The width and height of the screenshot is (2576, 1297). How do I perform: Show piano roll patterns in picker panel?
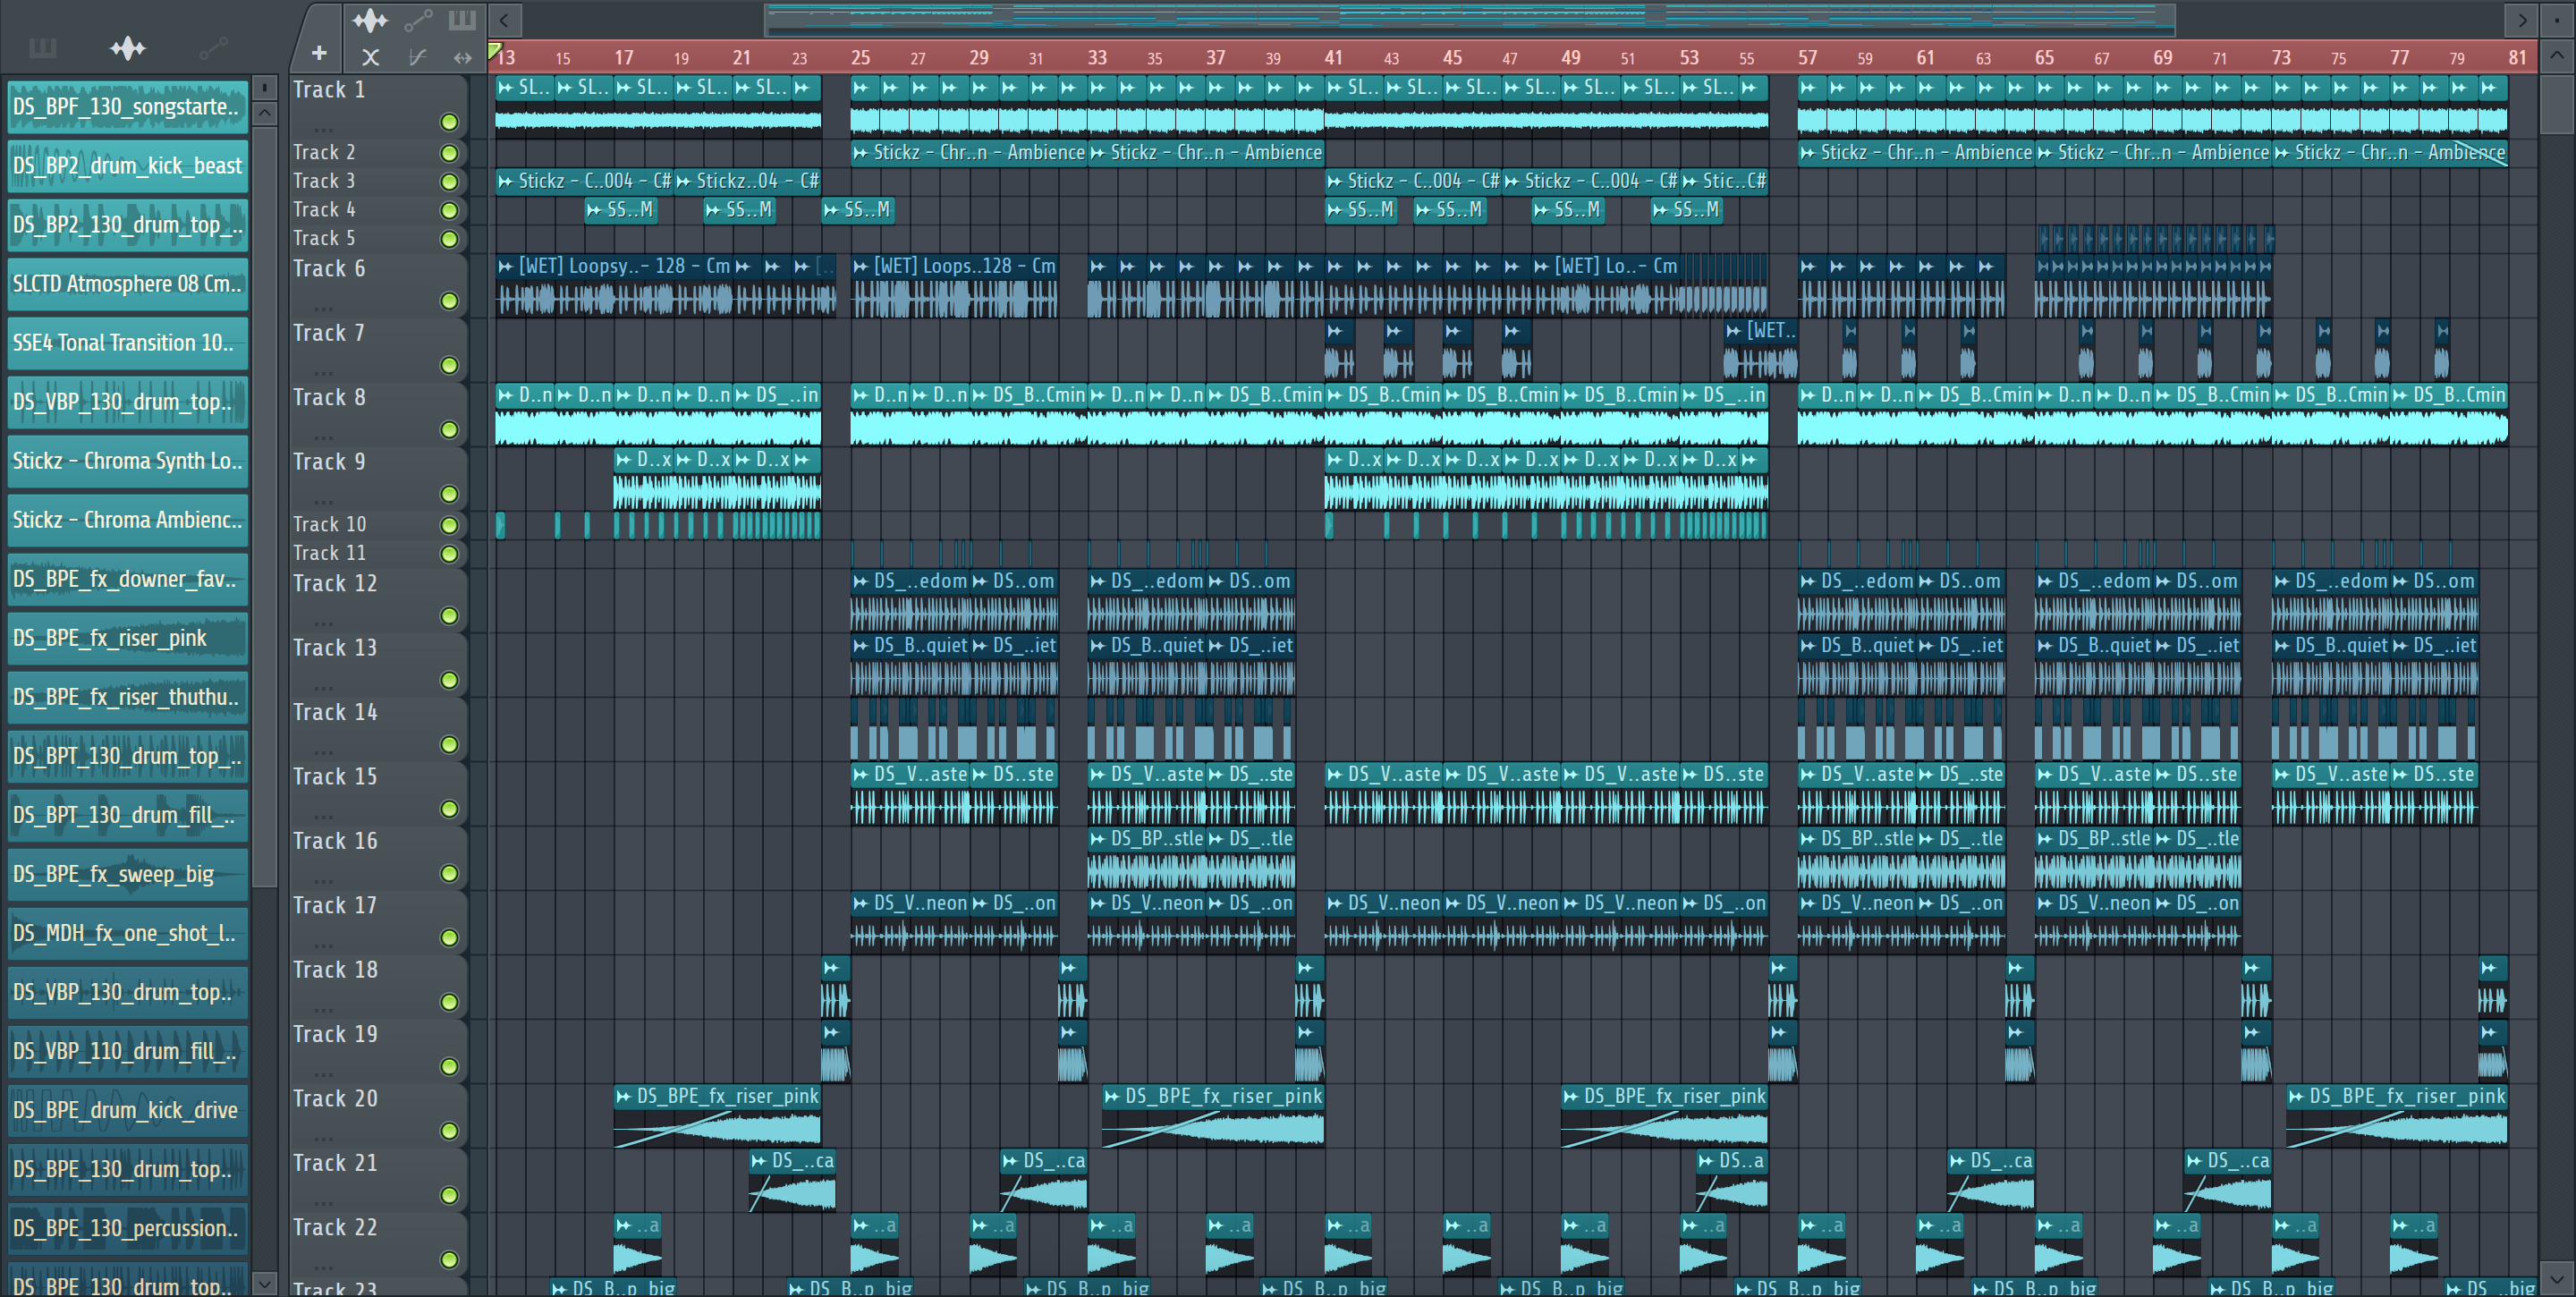[x=43, y=47]
